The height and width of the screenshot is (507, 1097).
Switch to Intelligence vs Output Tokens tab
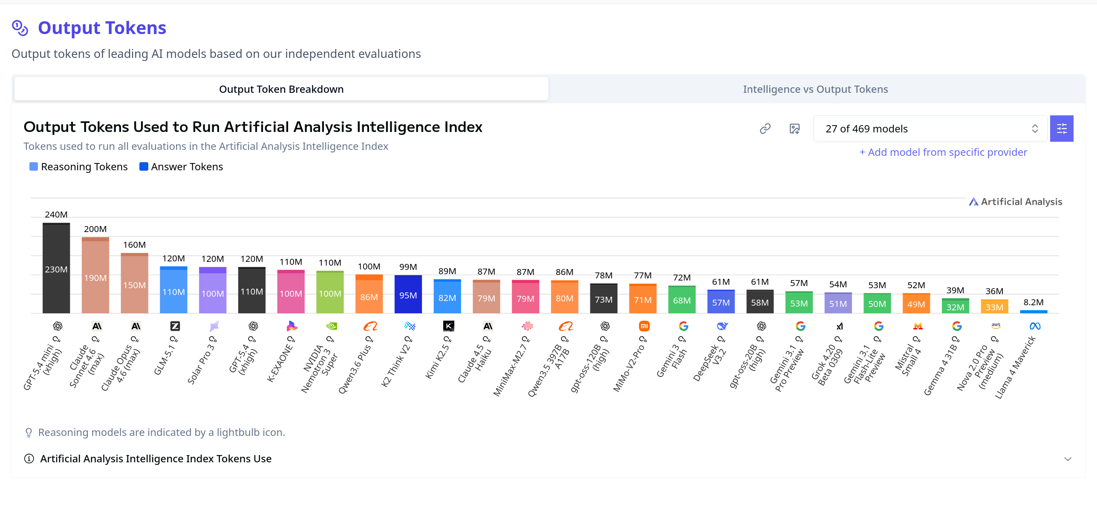pyautogui.click(x=815, y=89)
